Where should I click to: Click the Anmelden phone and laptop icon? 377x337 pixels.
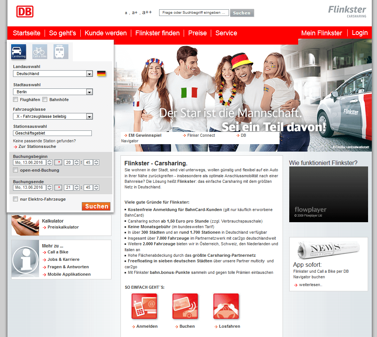(144, 306)
